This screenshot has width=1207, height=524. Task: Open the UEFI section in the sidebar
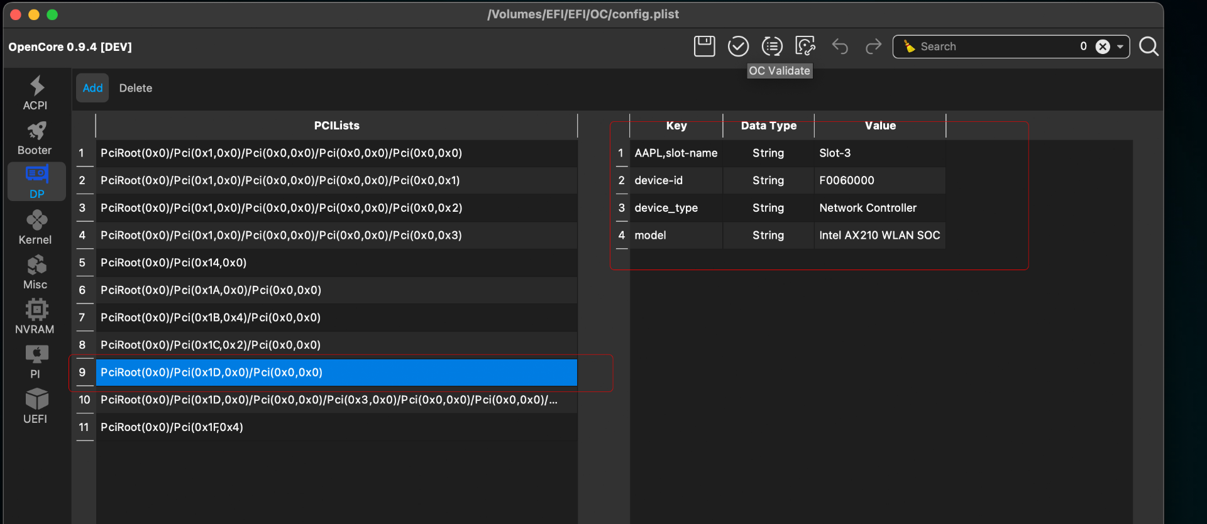pyautogui.click(x=36, y=407)
